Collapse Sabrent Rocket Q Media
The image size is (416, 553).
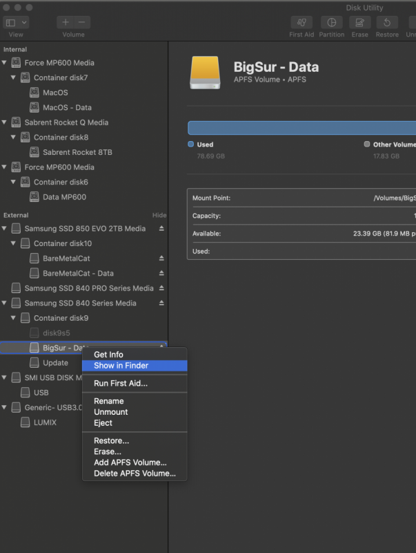[x=4, y=122]
